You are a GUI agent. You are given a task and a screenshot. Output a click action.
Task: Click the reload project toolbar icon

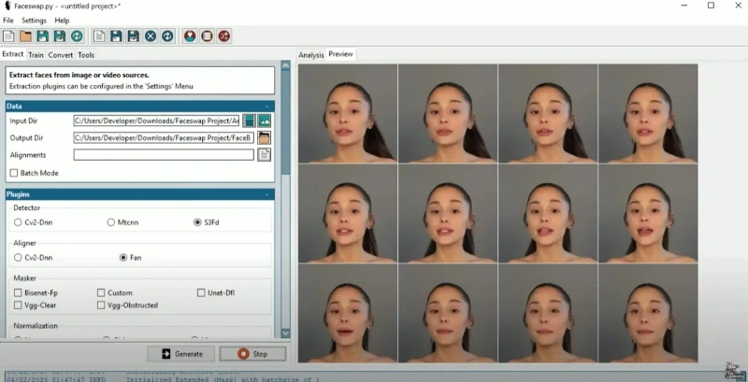click(77, 36)
